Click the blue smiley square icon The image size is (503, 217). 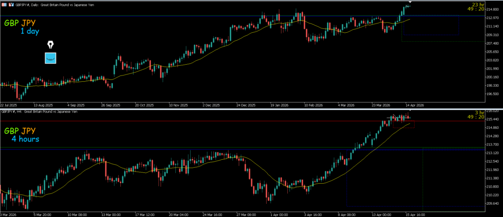point(51,58)
